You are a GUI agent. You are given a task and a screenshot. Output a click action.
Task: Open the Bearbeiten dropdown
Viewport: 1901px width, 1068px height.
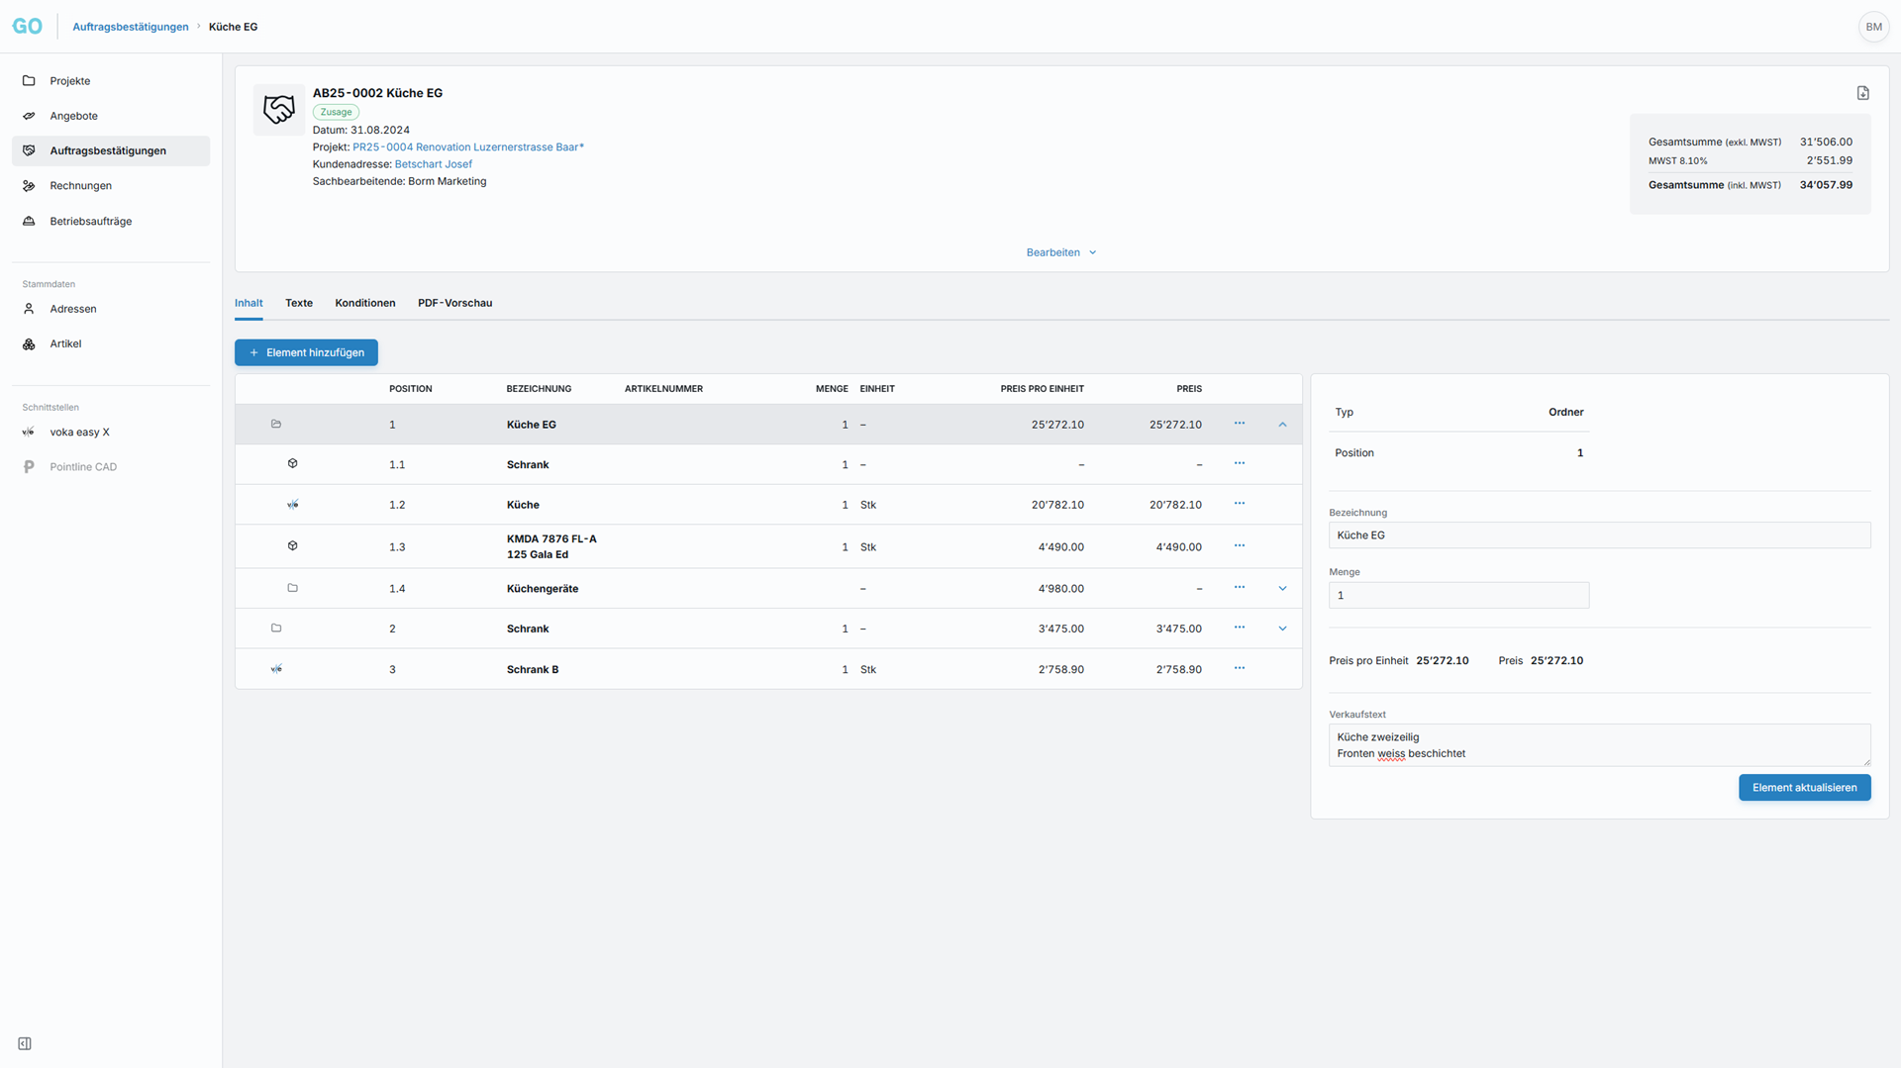click(1060, 252)
